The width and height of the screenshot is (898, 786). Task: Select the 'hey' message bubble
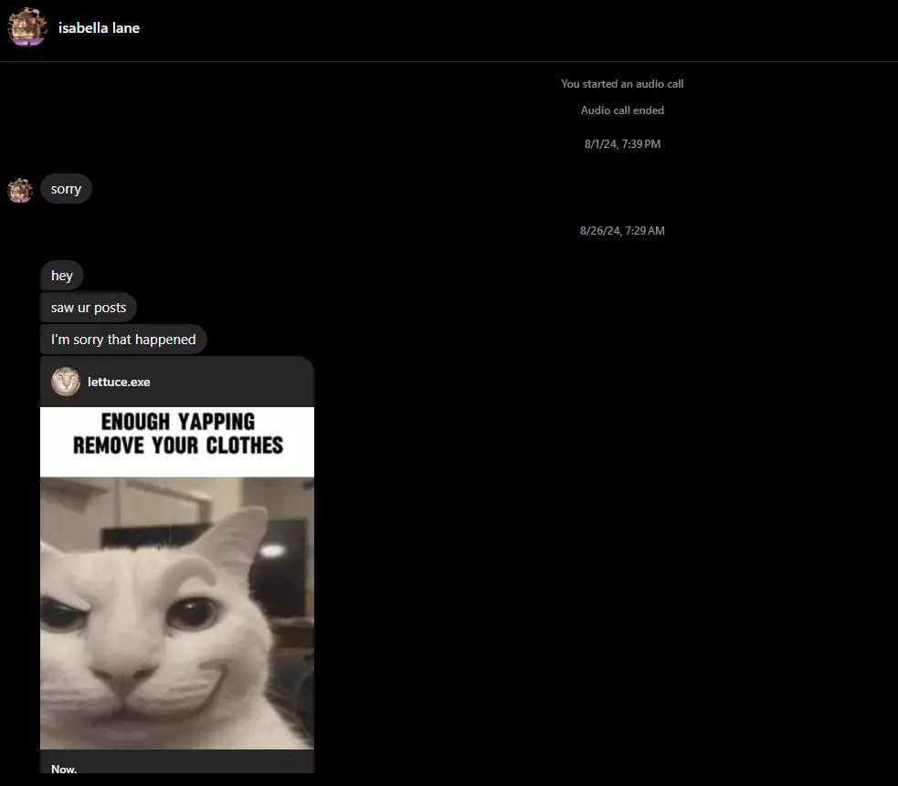62,276
